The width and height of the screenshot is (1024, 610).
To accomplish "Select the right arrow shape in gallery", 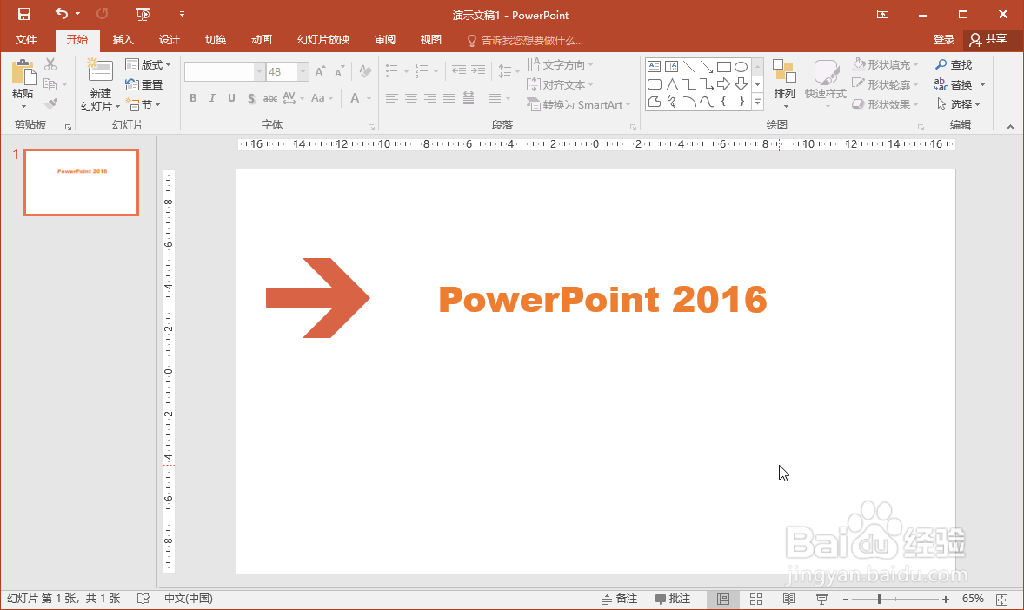I will (723, 83).
